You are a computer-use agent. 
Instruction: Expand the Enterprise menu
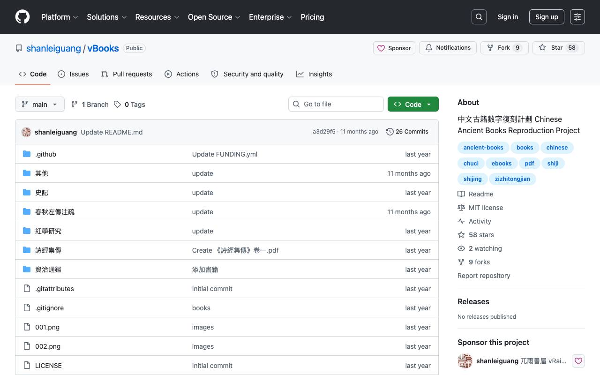click(x=270, y=17)
